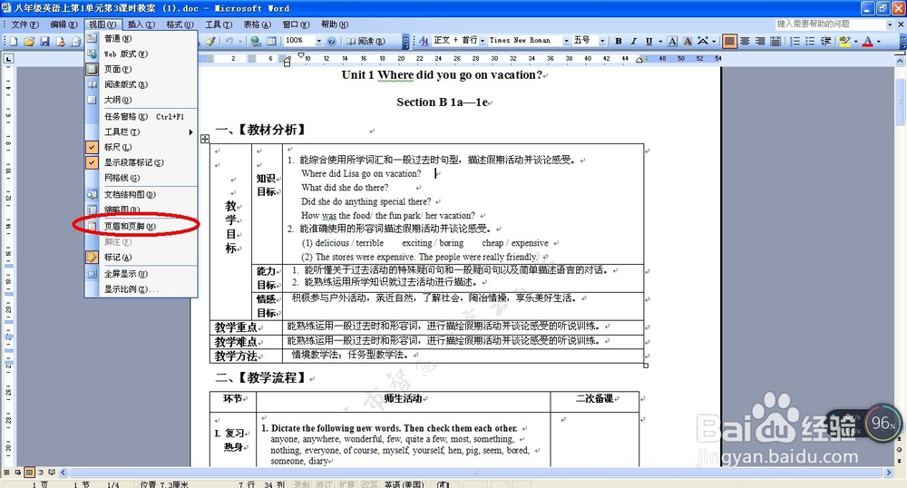Apply underline formatting

point(649,41)
